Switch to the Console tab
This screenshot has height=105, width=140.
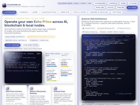pyautogui.click(x=23, y=12)
